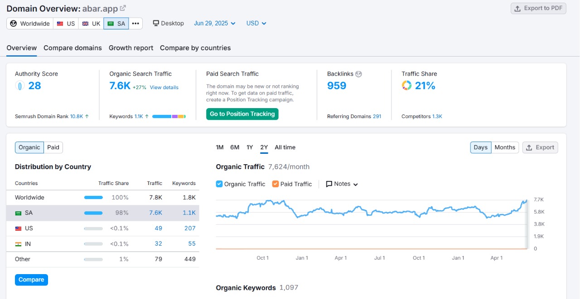The height and width of the screenshot is (299, 580).
Task: Open the Compare by countries tab
Action: (195, 47)
